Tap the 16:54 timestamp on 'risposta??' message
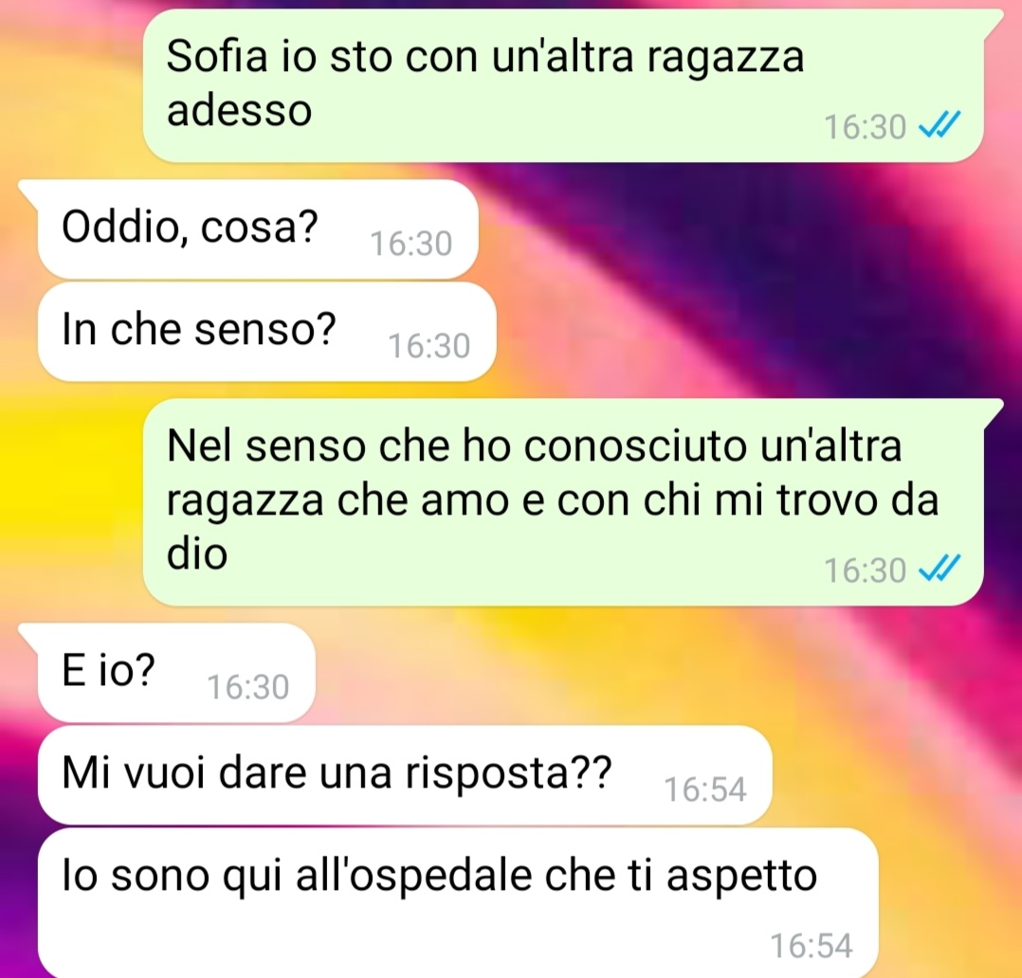 click(x=705, y=789)
